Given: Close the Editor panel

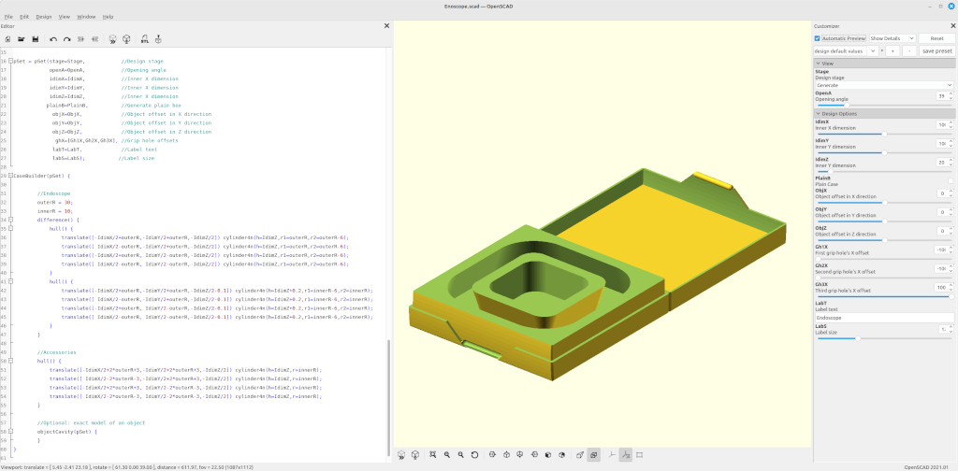Looking at the screenshot, I should pyautogui.click(x=386, y=26).
